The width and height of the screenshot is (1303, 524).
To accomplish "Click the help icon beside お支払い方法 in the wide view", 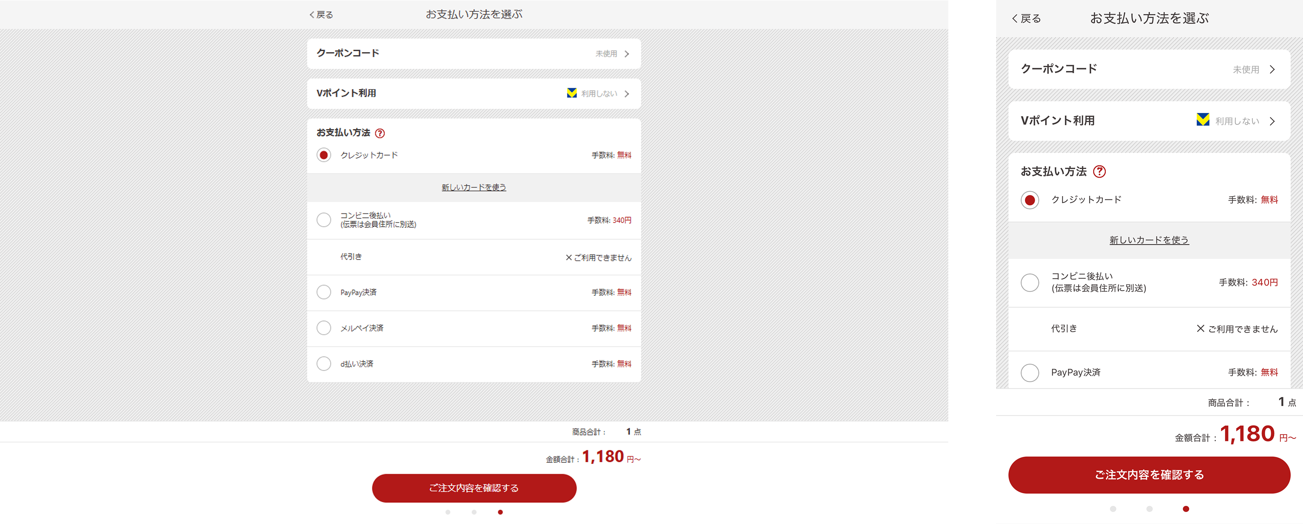I will coord(380,133).
